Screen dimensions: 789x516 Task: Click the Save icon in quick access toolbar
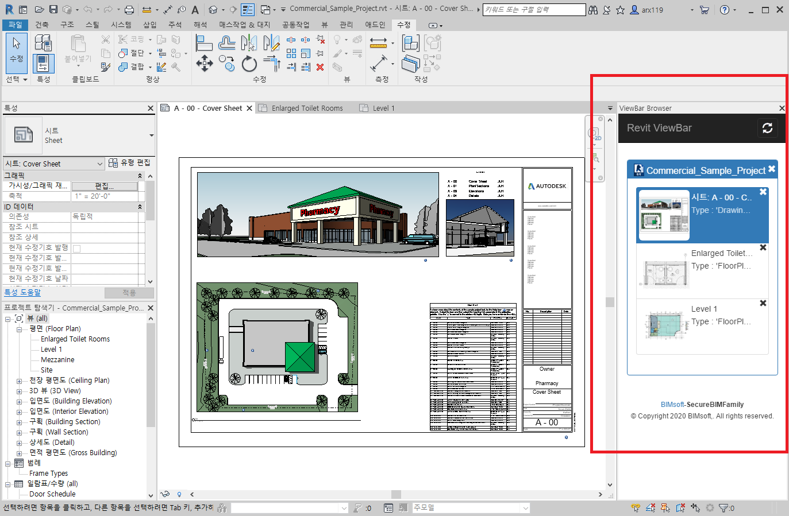[x=53, y=10]
